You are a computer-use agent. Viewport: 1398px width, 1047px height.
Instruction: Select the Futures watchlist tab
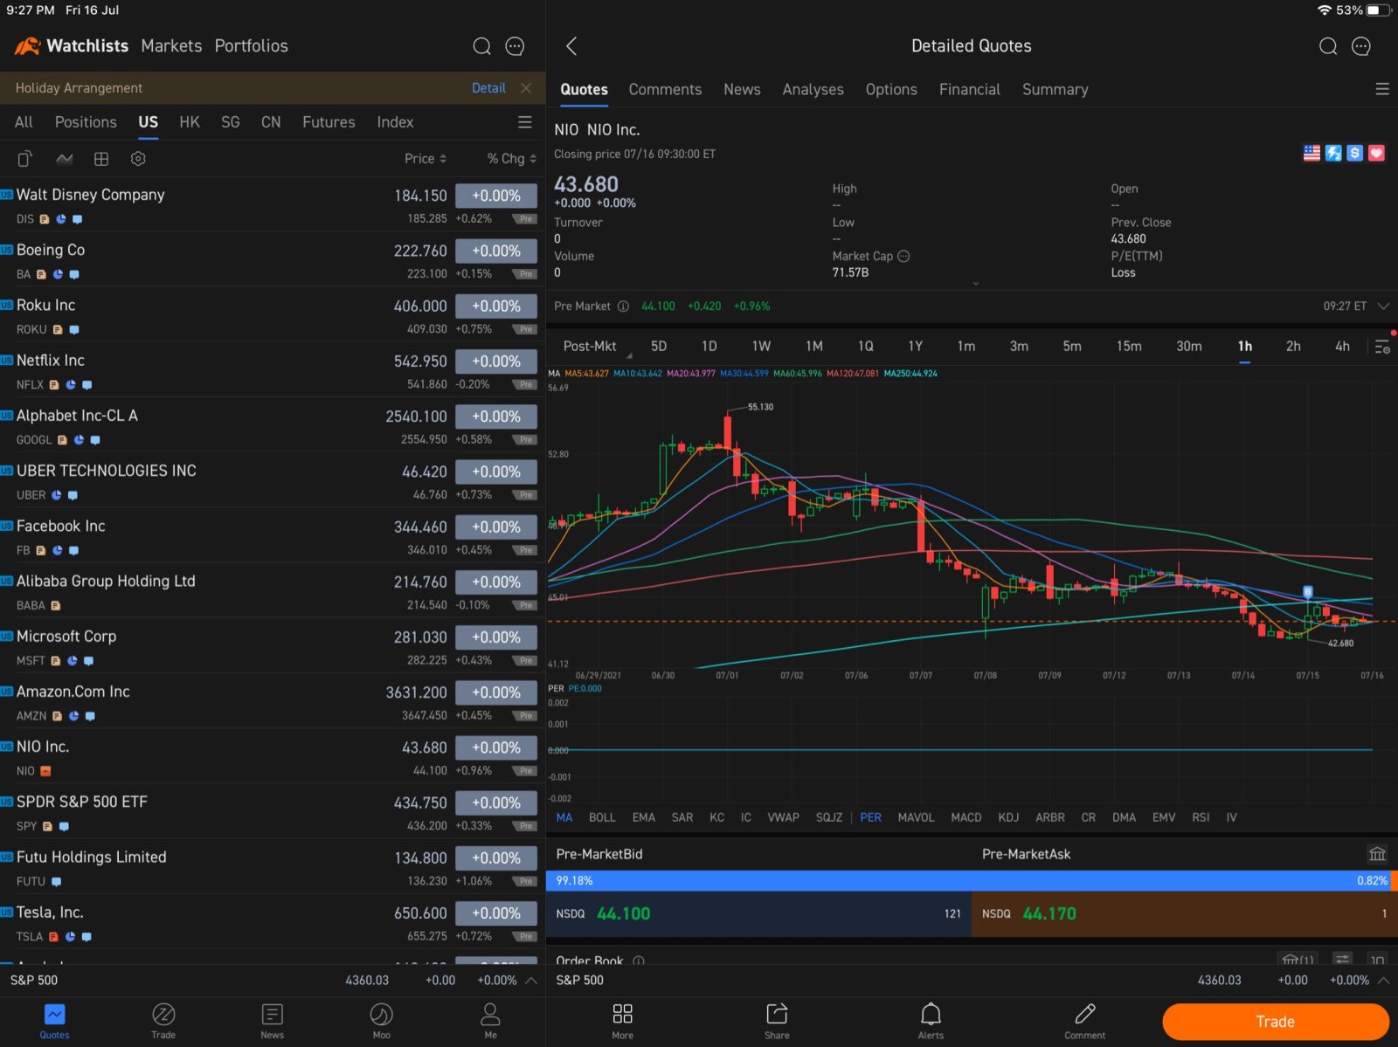[329, 122]
